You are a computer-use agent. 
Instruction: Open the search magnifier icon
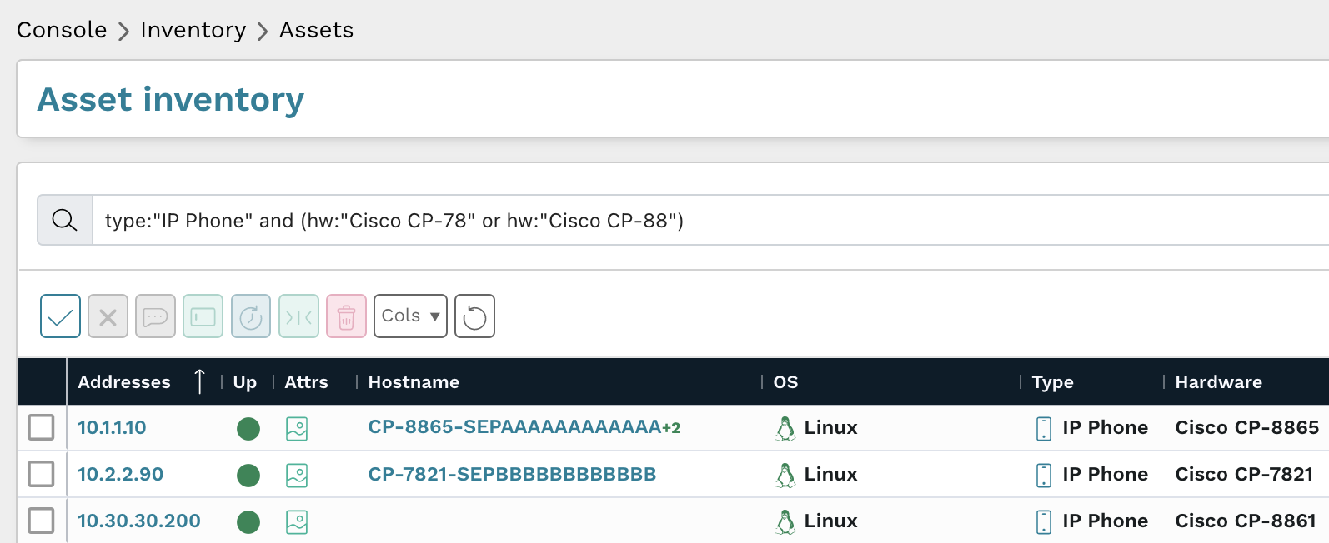63,219
